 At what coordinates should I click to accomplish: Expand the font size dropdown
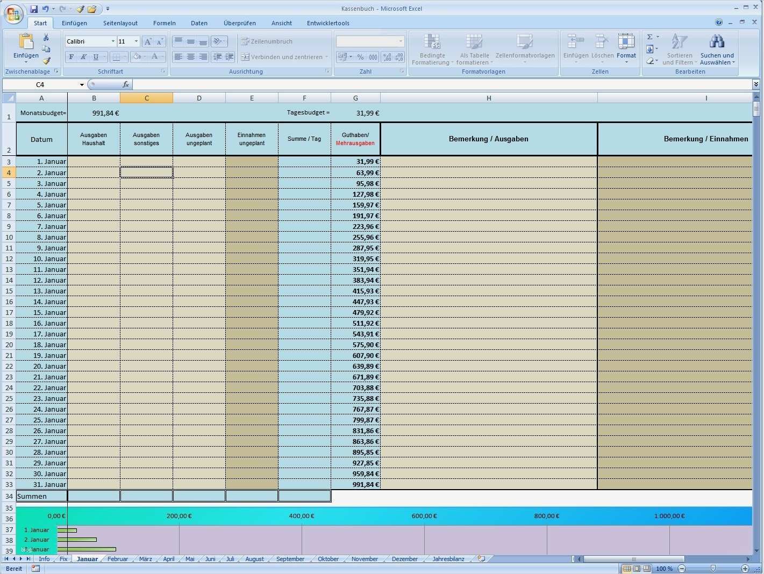136,41
